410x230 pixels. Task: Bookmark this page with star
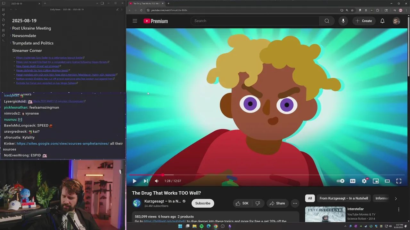352,10
